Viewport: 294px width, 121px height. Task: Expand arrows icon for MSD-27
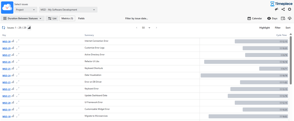pyautogui.click(x=18, y=54)
